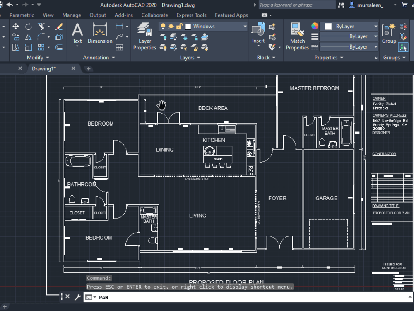The image size is (414, 311).
Task: Select the Linear dimension icon
Action: (x=119, y=26)
